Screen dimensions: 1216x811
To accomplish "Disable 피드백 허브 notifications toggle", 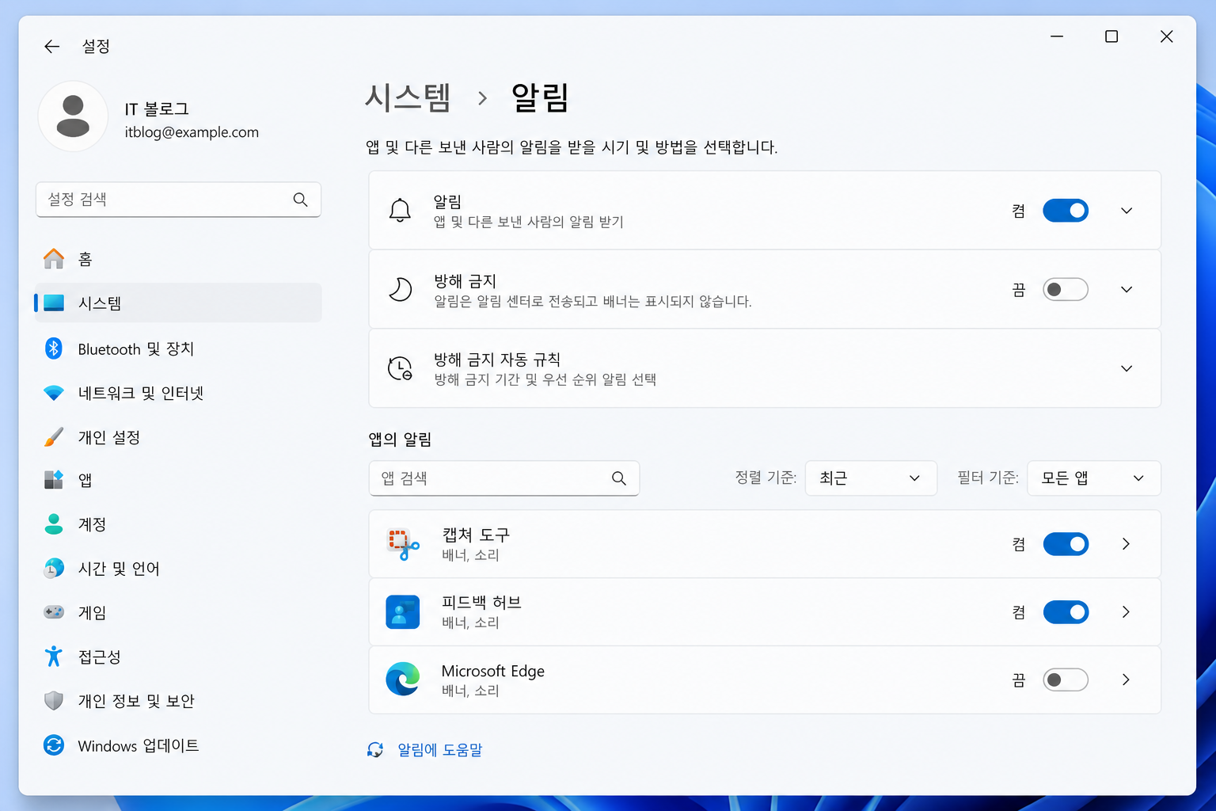I will [x=1066, y=612].
